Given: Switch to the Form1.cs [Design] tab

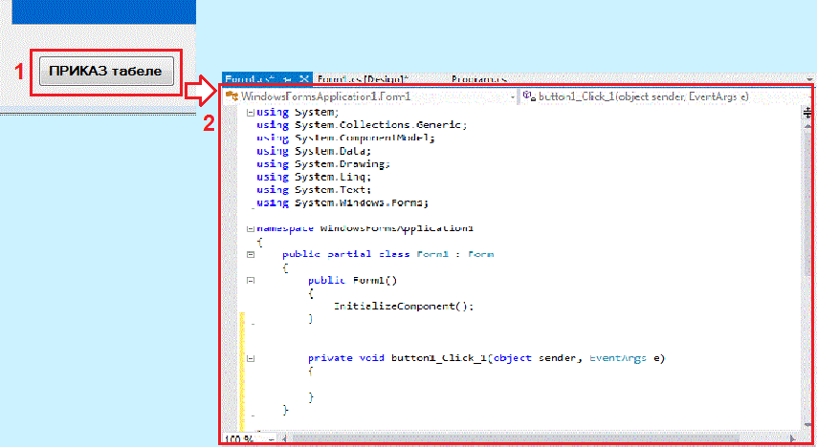Looking at the screenshot, I should click(x=362, y=78).
